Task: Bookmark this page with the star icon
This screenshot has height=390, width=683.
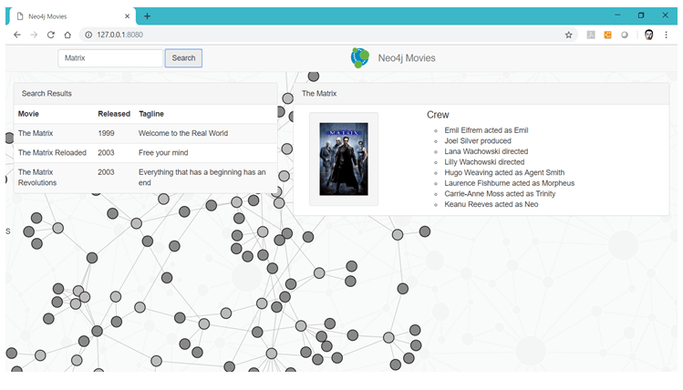Action: (568, 35)
